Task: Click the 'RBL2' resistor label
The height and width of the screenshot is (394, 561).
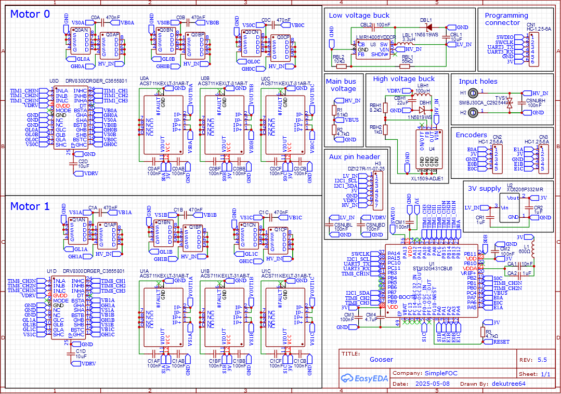Action: [338, 57]
